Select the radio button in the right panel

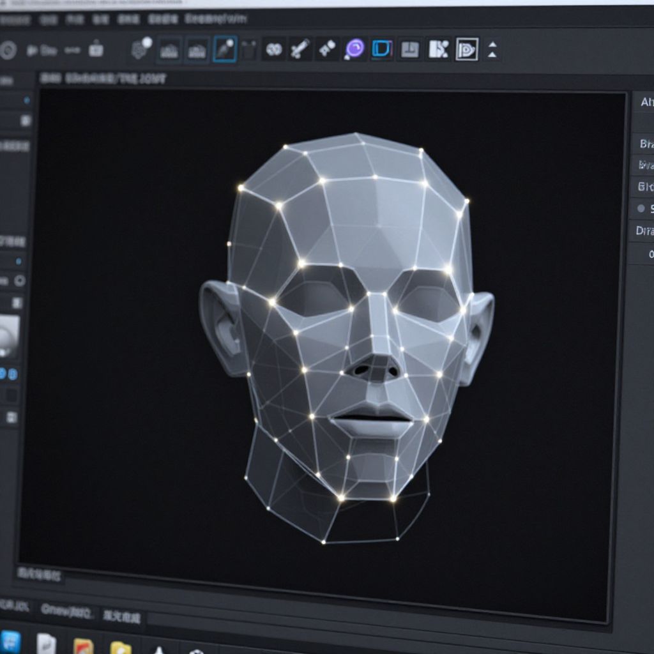[x=641, y=208]
